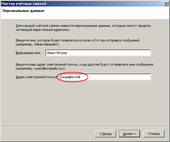The width and height of the screenshot is (170, 142).
Task: Click the introductory paragraph about персональные данные
Action: (x=83, y=28)
